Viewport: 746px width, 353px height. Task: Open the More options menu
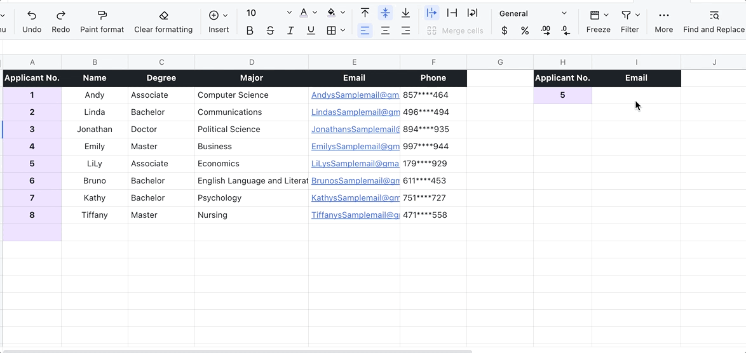click(x=663, y=15)
